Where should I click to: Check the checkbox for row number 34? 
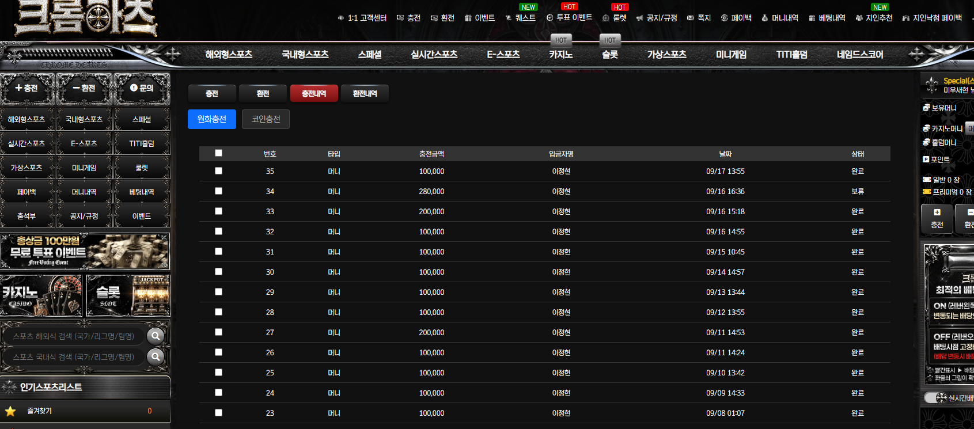coord(218,191)
